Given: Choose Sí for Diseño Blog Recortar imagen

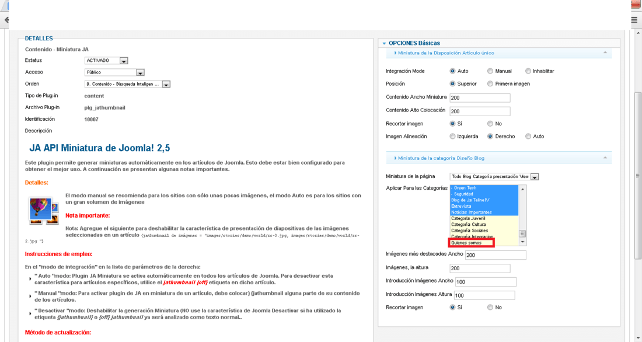Looking at the screenshot, I should [x=452, y=307].
